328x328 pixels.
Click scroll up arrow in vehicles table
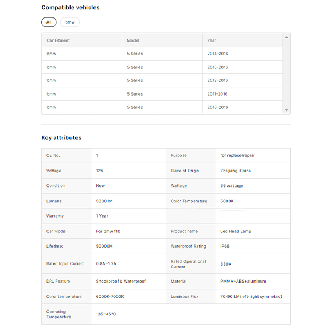(286, 37)
